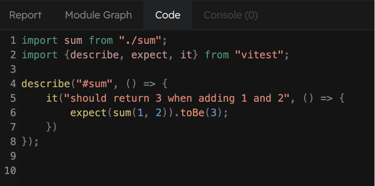Open the Console (0) tab
This screenshot has height=186, width=375.
pos(230,15)
